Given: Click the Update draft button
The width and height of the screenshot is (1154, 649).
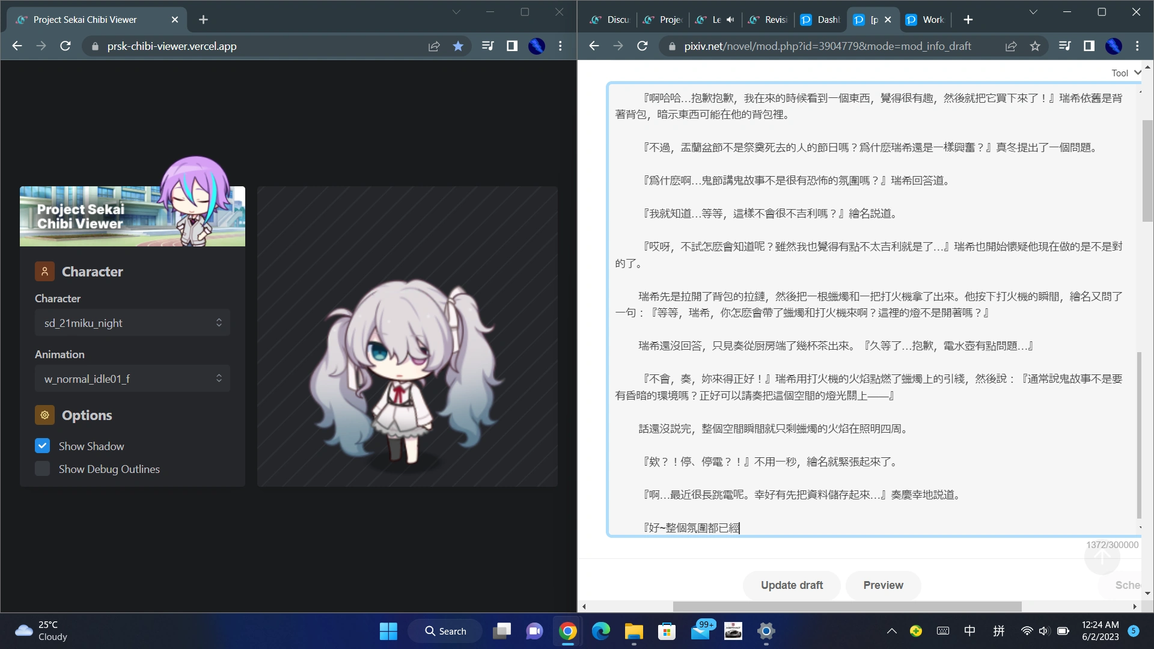Looking at the screenshot, I should (x=792, y=585).
